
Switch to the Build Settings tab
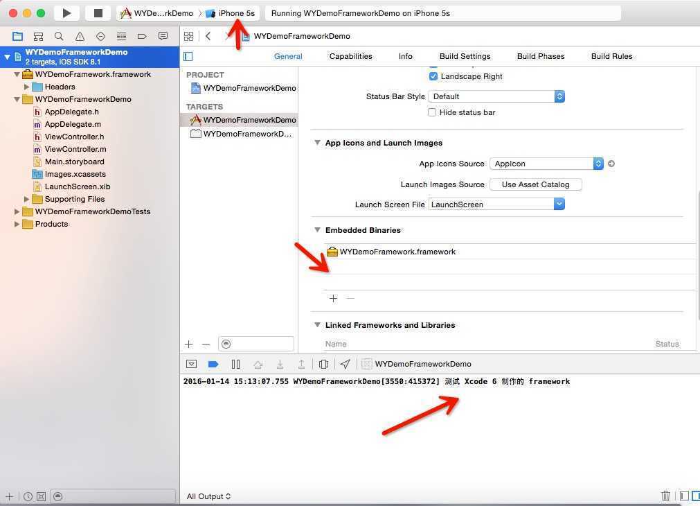pyautogui.click(x=465, y=56)
